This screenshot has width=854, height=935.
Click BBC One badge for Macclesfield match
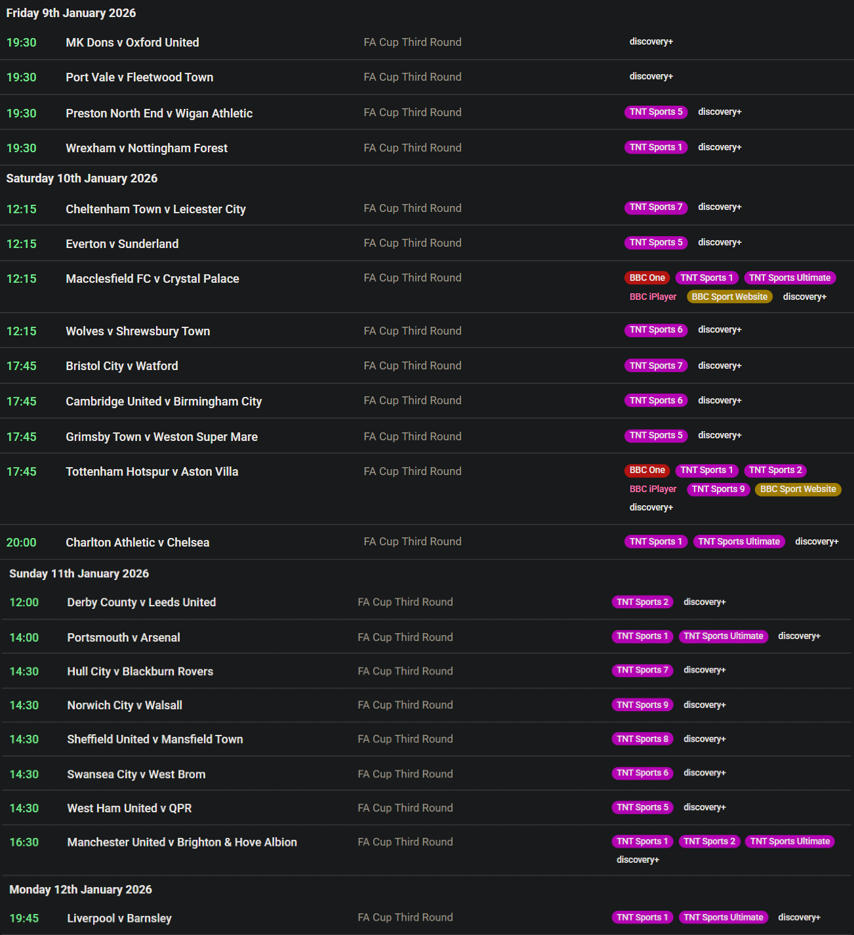(x=647, y=278)
